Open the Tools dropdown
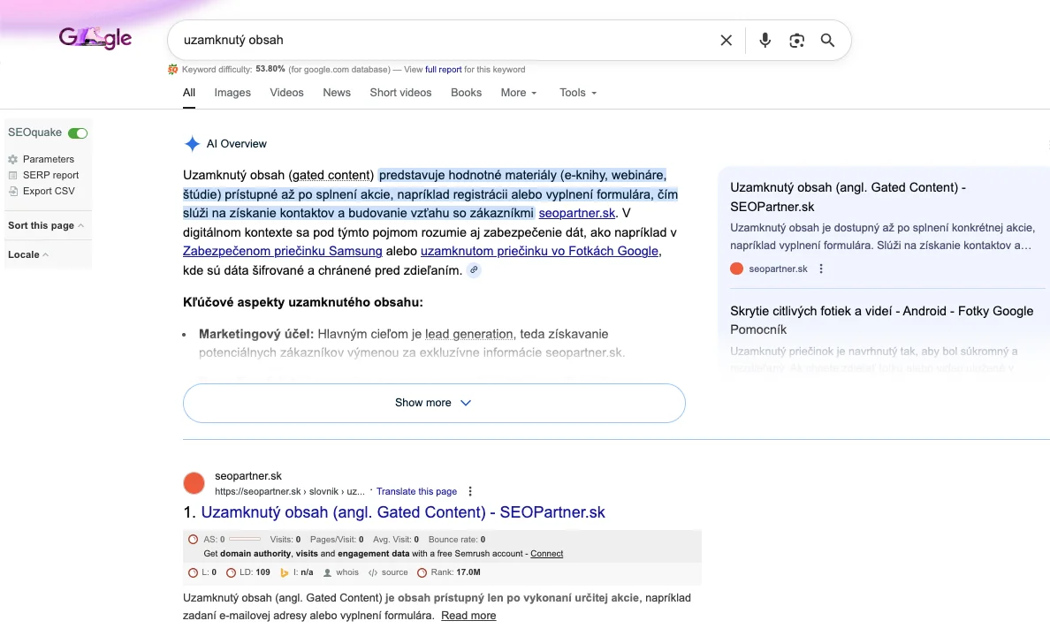This screenshot has width=1050, height=636. 578,93
